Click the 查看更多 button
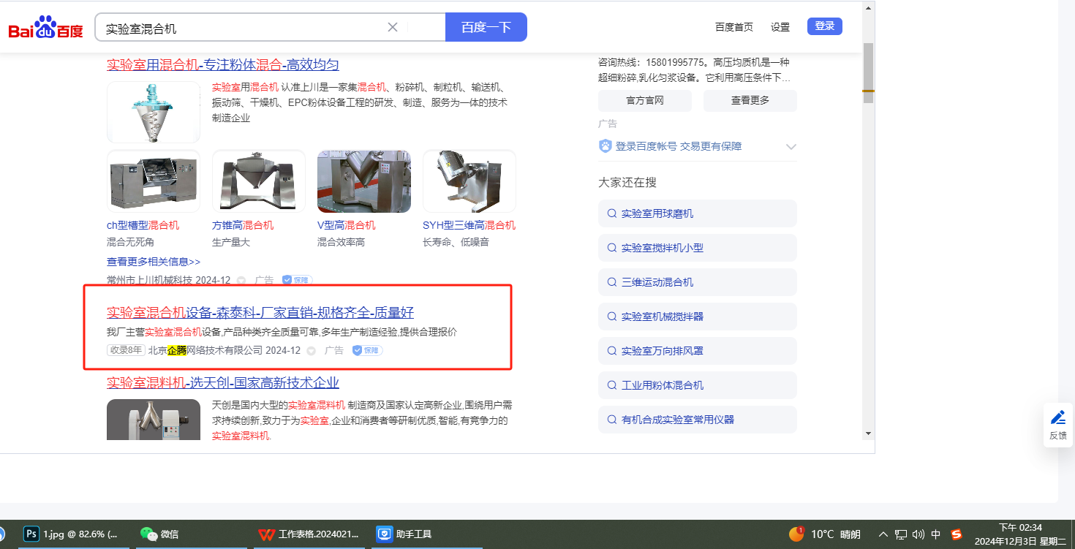Screen dimensions: 1075x549 750,101
